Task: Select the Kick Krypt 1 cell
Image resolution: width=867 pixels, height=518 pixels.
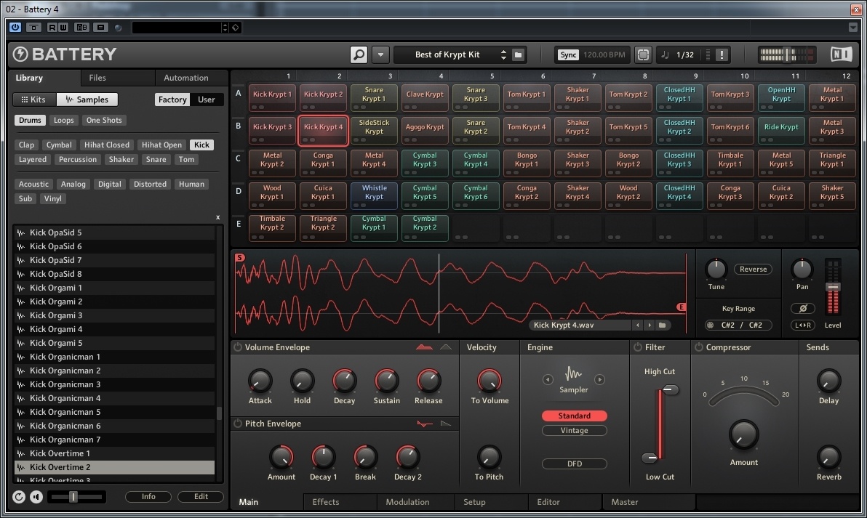Action: coord(272,97)
